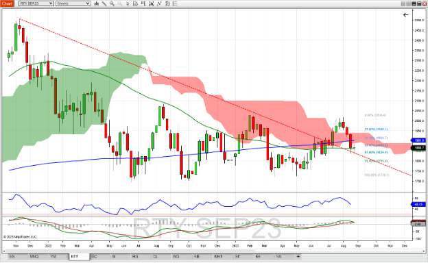Select the 50.00% Fibonacci level label

point(376,145)
